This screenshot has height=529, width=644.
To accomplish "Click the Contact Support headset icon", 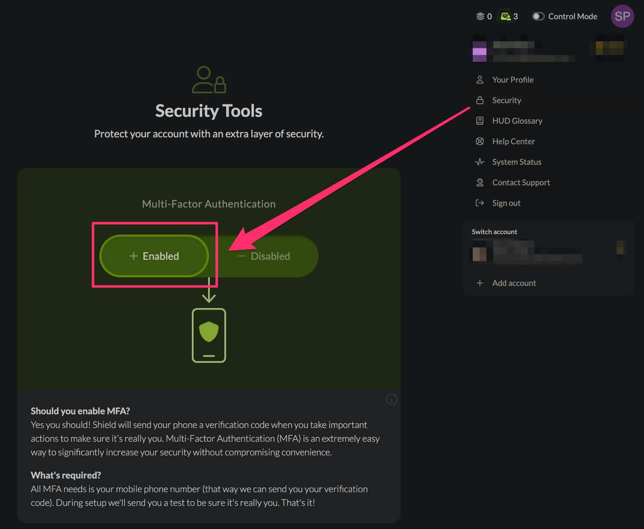I will click(x=480, y=182).
